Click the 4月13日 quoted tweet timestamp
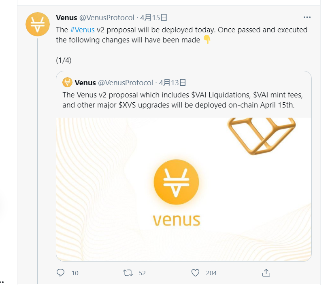This screenshot has height=285, width=330. pos(172,83)
